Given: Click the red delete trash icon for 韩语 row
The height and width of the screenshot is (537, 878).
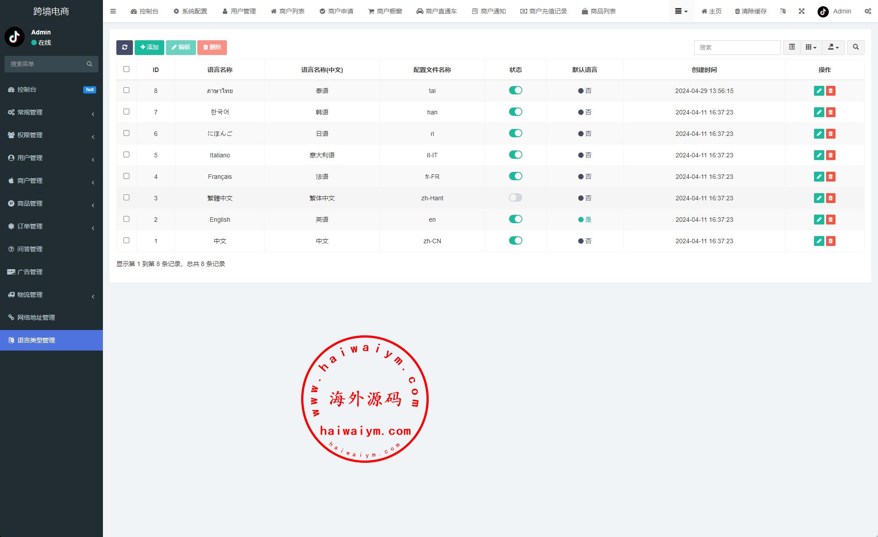Looking at the screenshot, I should coord(831,112).
